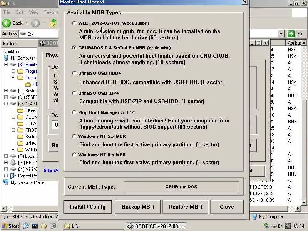Click the Up folder icon in Explorer toolbar

[53, 23]
